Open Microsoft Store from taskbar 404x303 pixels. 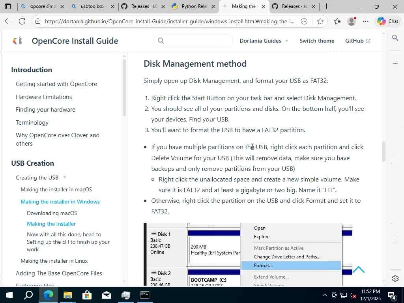tap(87, 295)
